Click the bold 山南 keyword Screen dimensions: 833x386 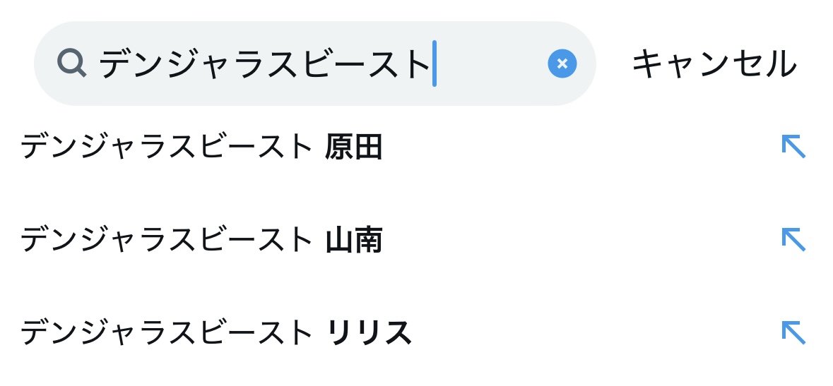tap(354, 241)
